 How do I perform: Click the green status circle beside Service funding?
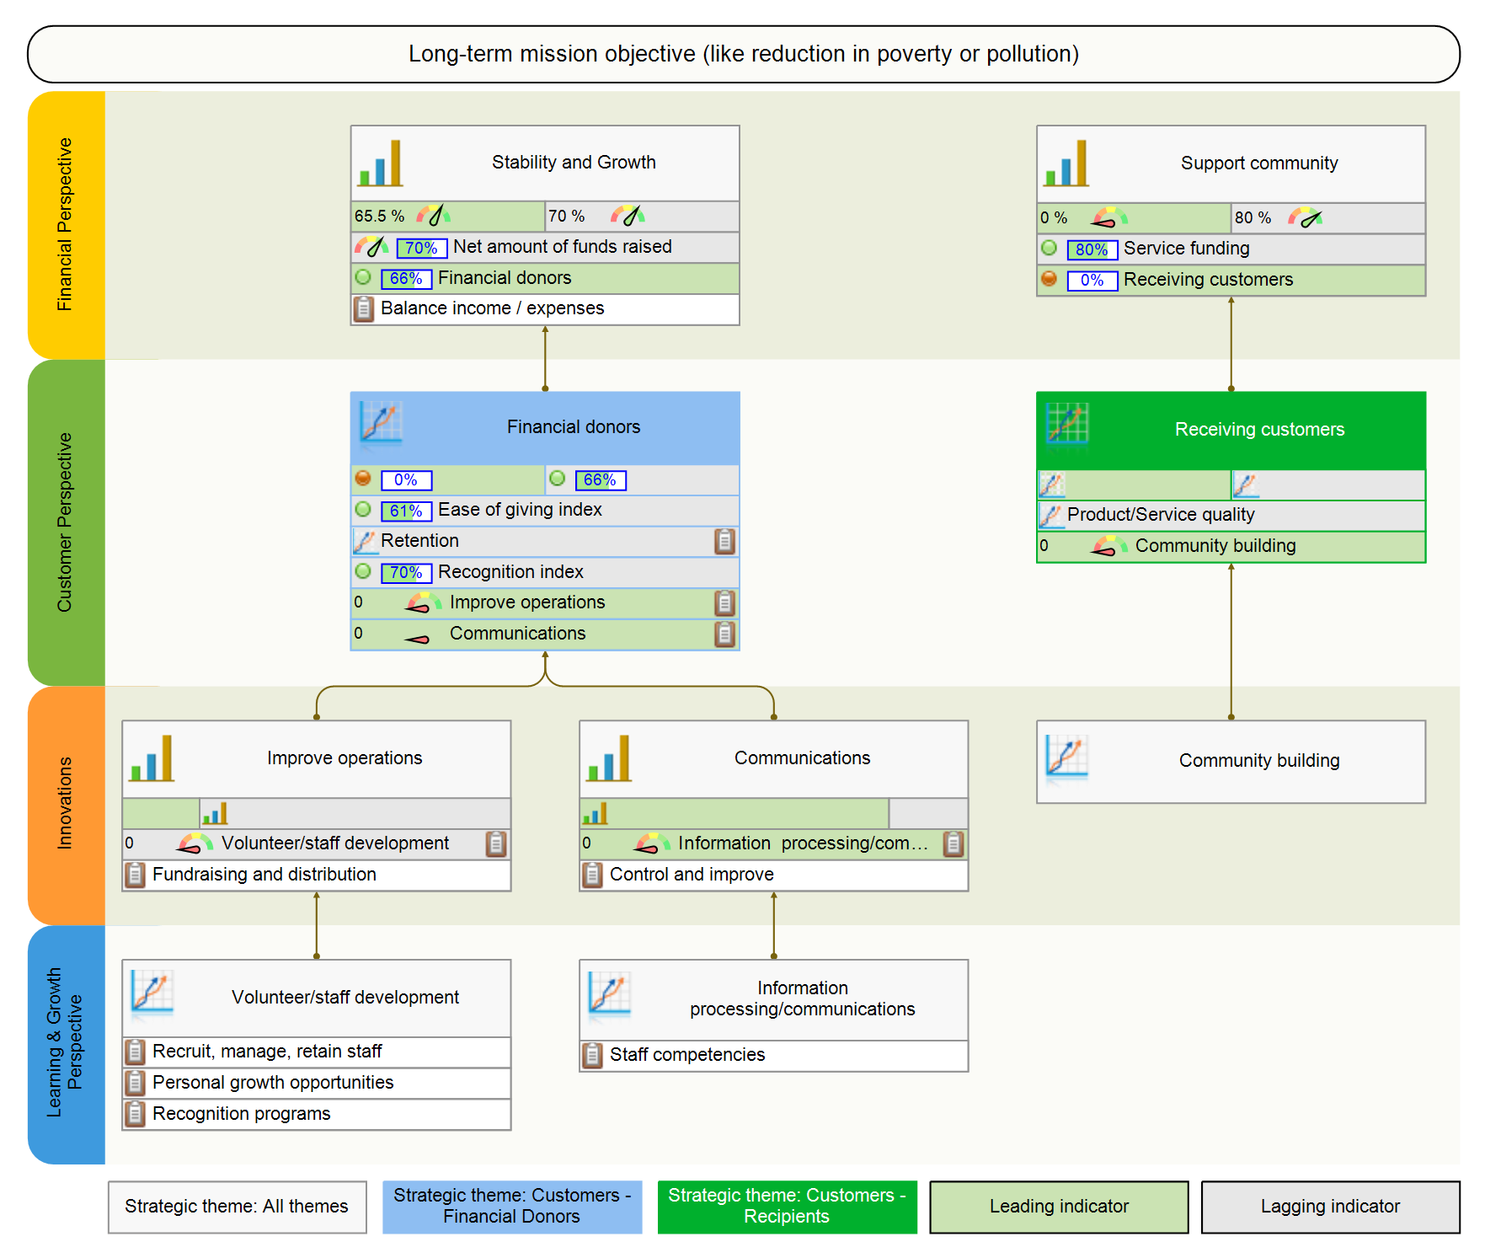click(x=1049, y=249)
